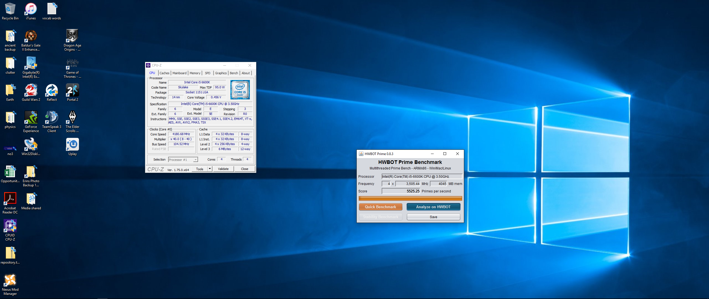Open the Recycle Bin desktop icon
This screenshot has height=299, width=709.
10,11
